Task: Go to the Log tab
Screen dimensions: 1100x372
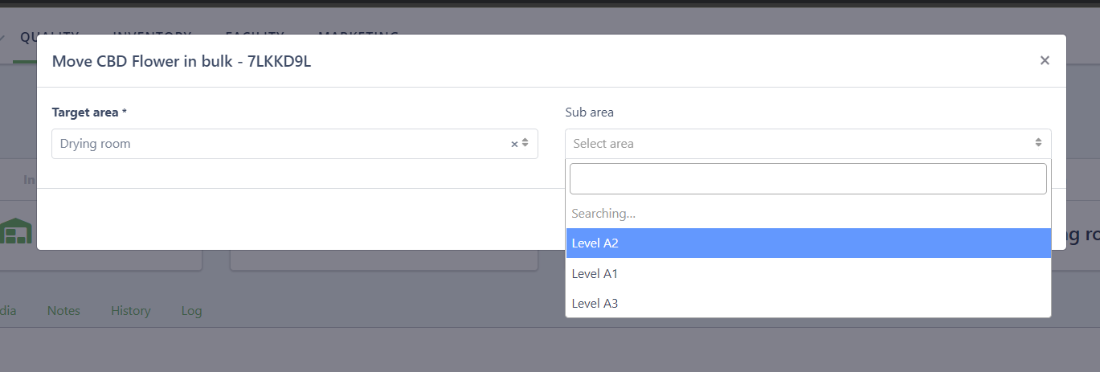Action: (191, 311)
